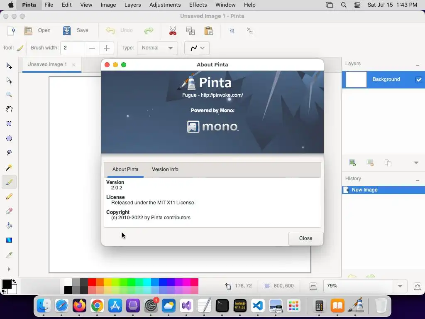
Task: Open the Adjustments menu
Action: click(165, 5)
